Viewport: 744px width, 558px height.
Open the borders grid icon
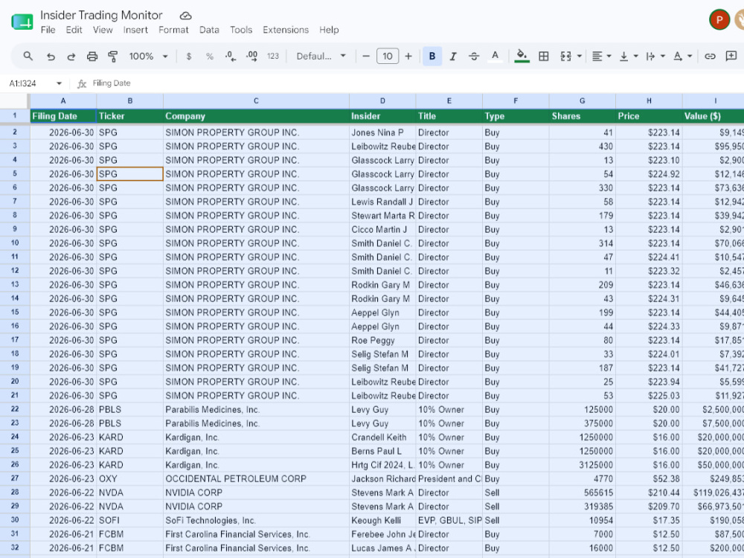(x=544, y=57)
